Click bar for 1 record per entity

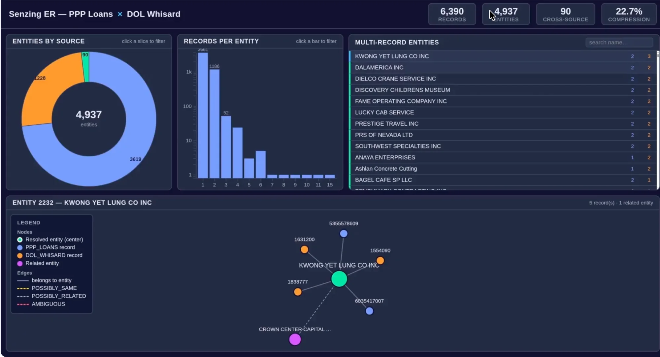203,115
